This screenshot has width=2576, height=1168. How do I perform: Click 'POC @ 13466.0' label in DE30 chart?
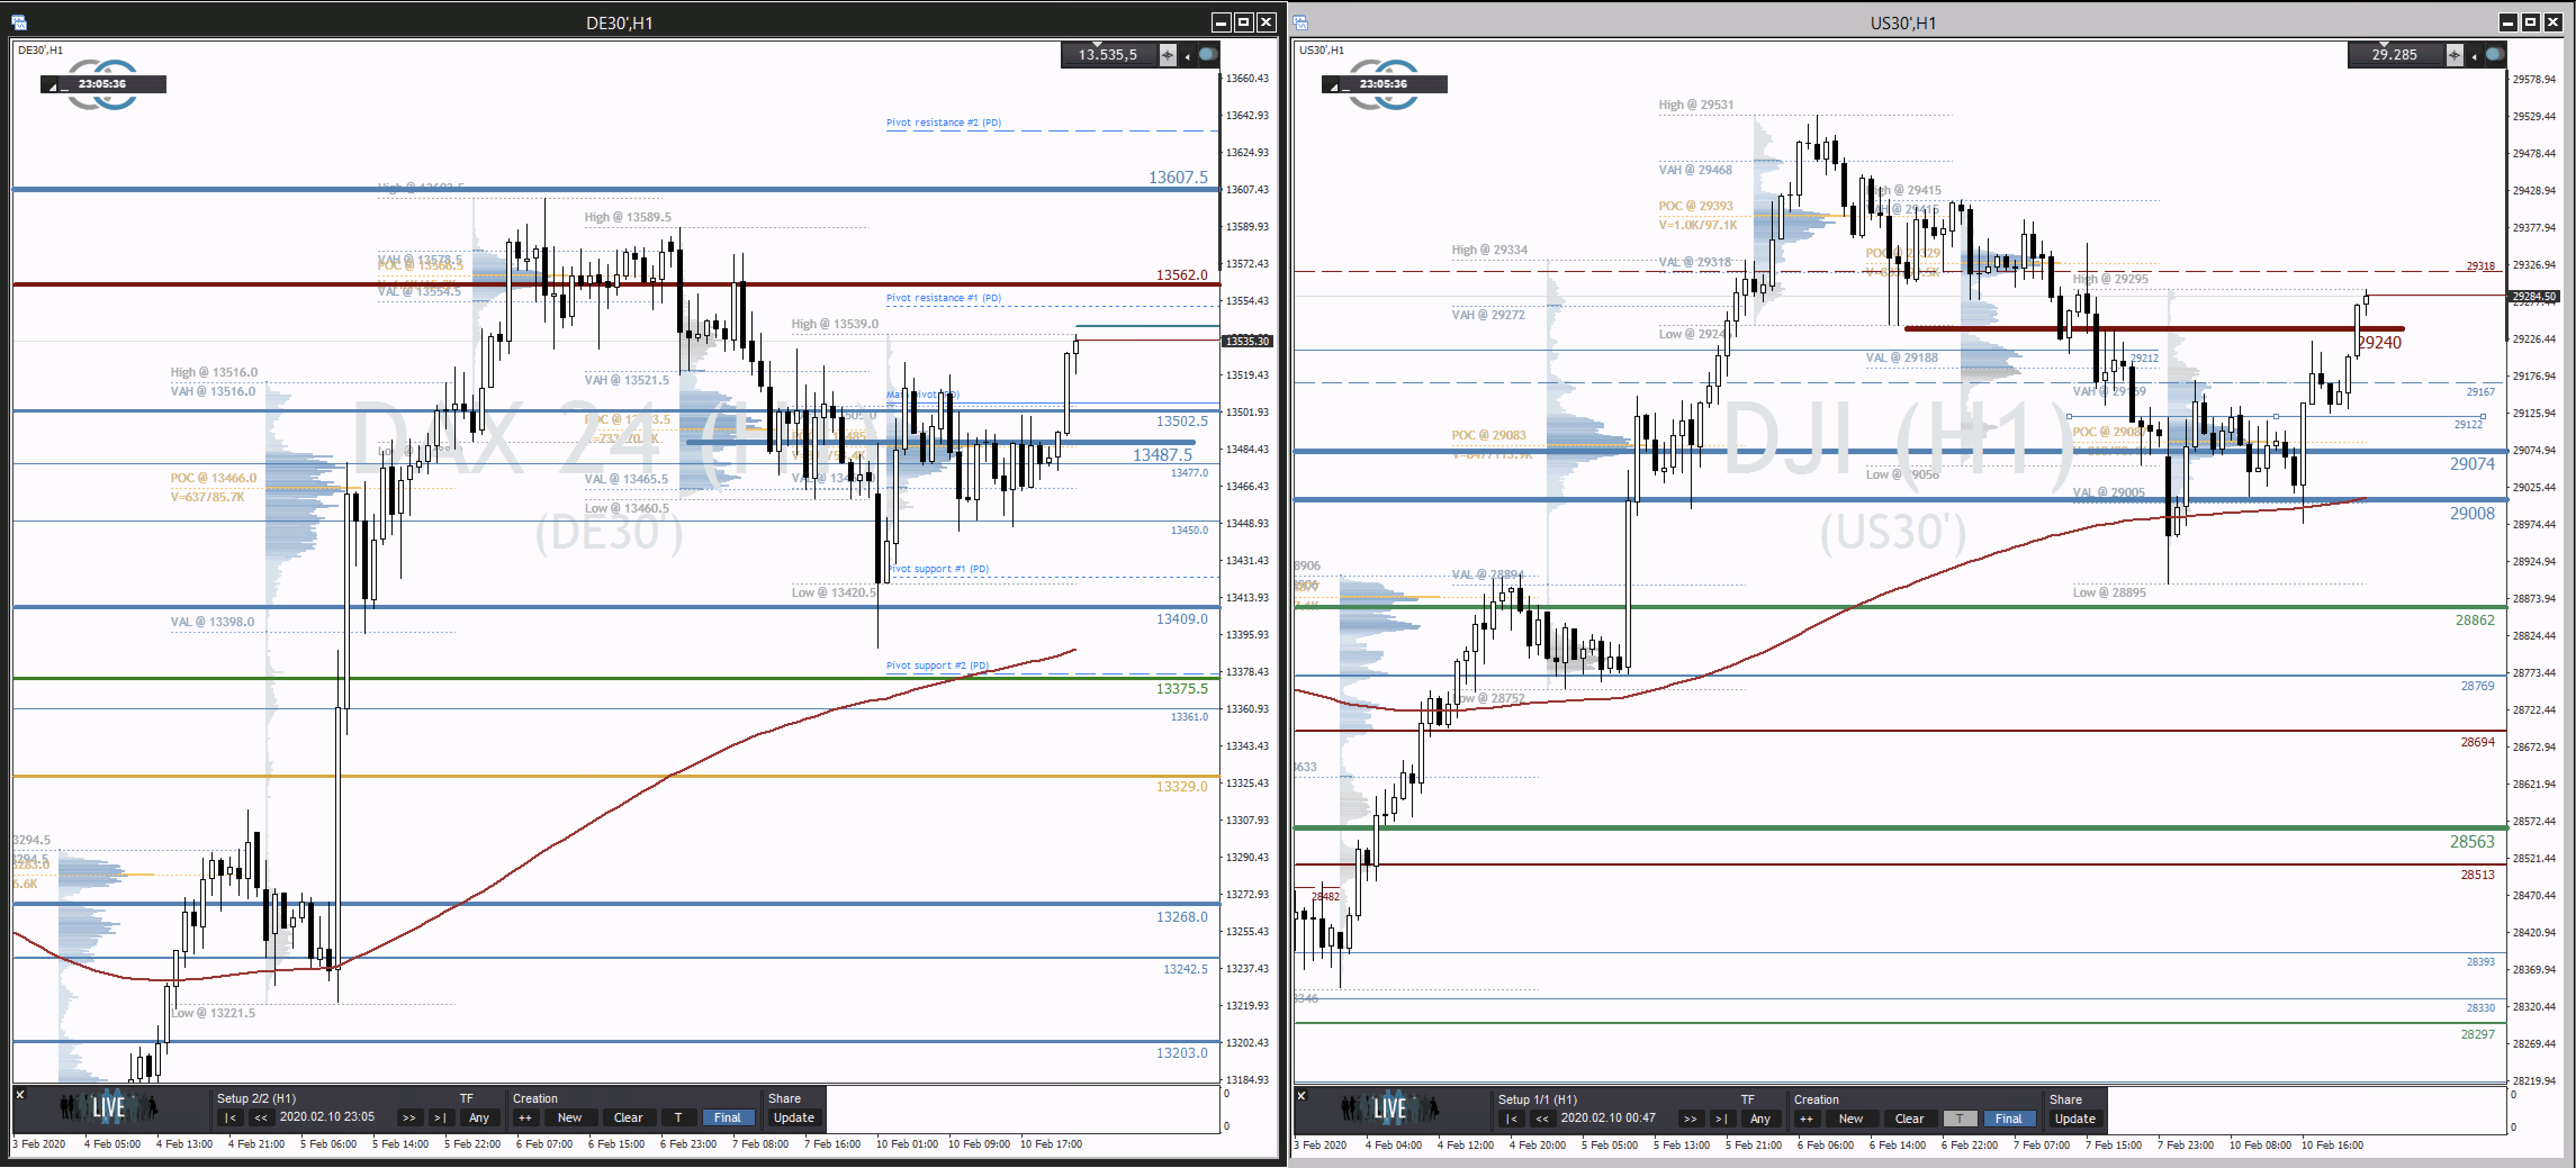213,478
